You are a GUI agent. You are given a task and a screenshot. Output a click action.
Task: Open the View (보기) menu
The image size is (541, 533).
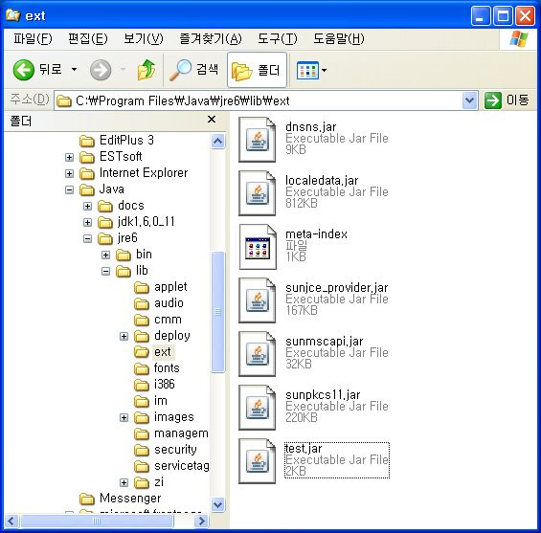(x=144, y=38)
